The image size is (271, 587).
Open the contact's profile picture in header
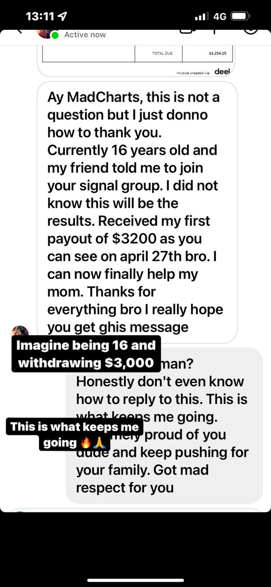click(44, 33)
